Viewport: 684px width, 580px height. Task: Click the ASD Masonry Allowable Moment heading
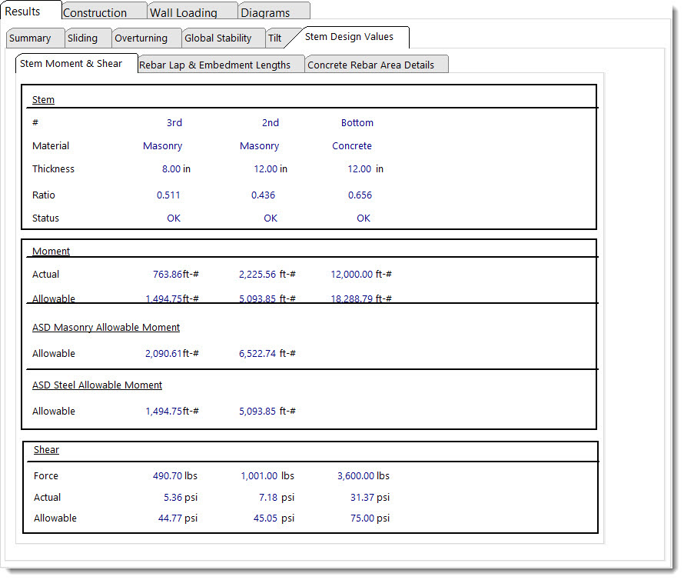click(x=106, y=328)
